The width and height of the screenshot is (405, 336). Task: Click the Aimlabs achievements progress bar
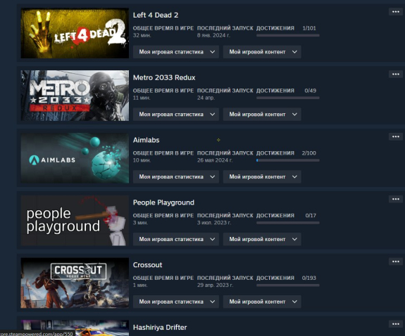pos(288,160)
